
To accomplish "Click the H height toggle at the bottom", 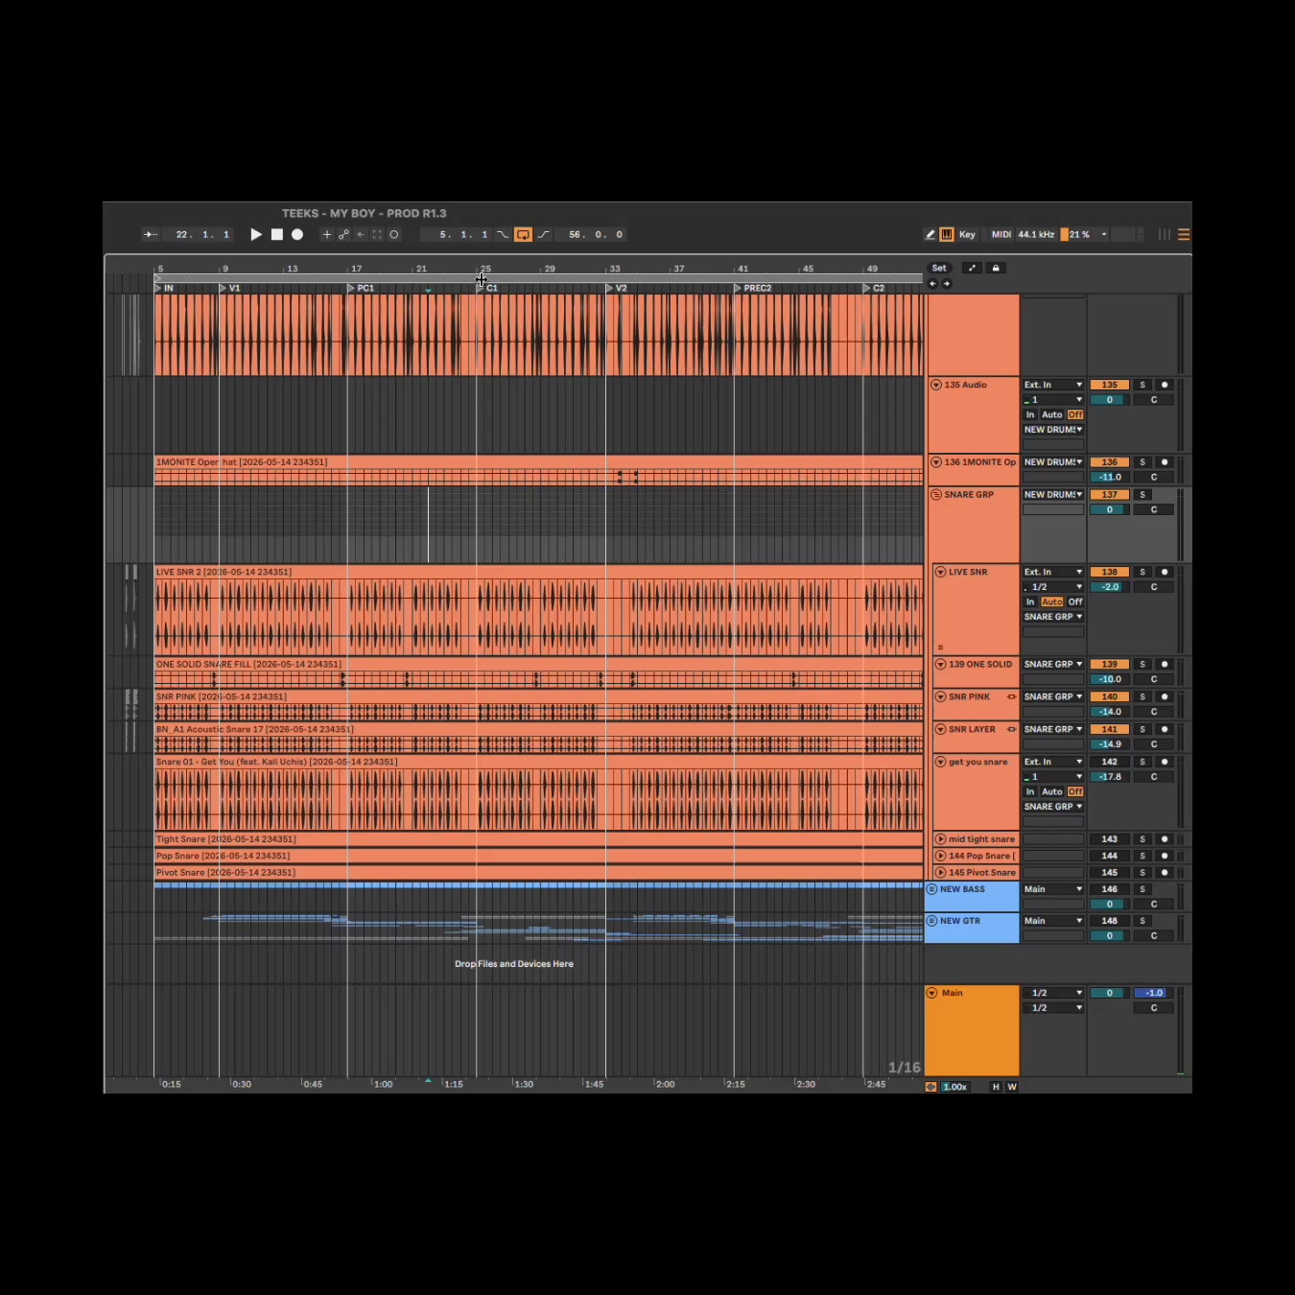I will tap(996, 1087).
